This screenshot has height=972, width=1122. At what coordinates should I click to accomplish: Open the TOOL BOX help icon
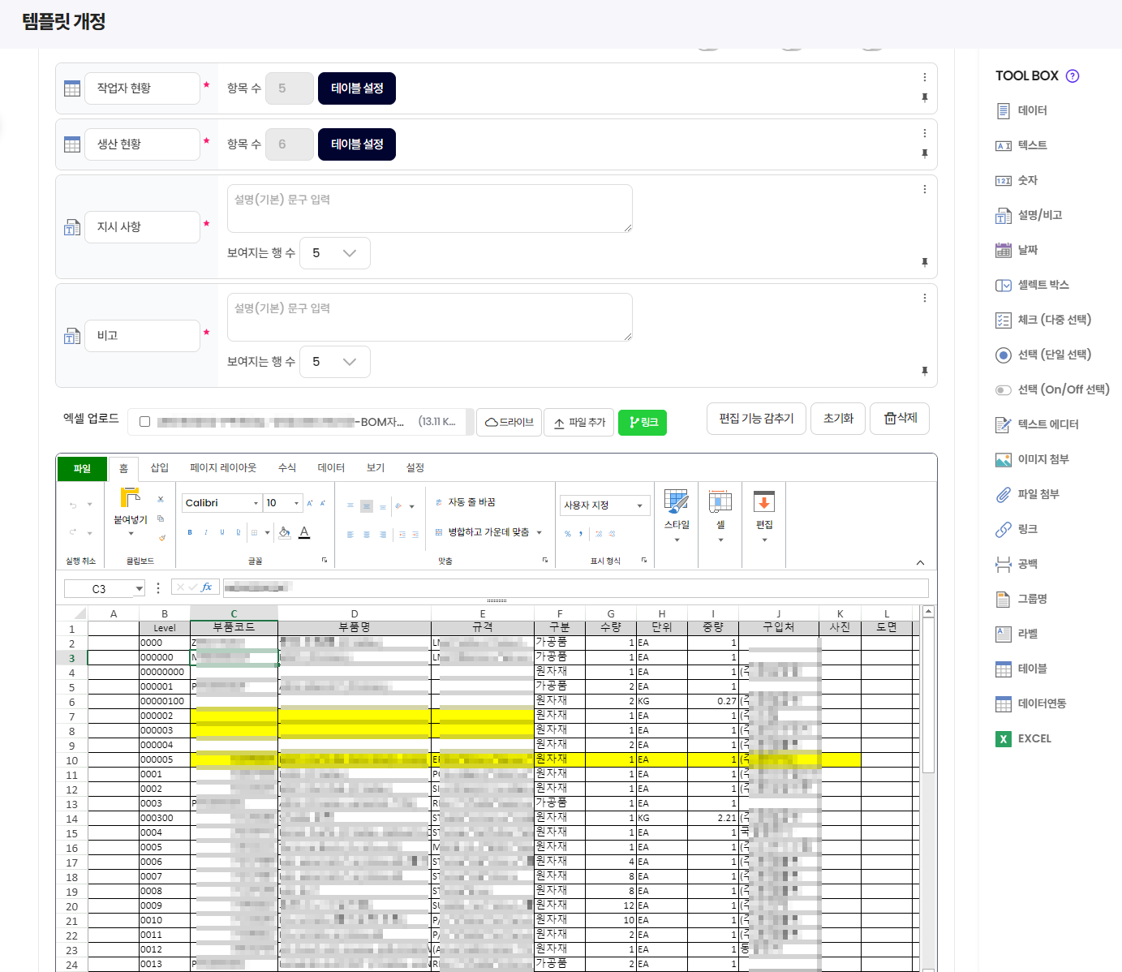tap(1073, 76)
